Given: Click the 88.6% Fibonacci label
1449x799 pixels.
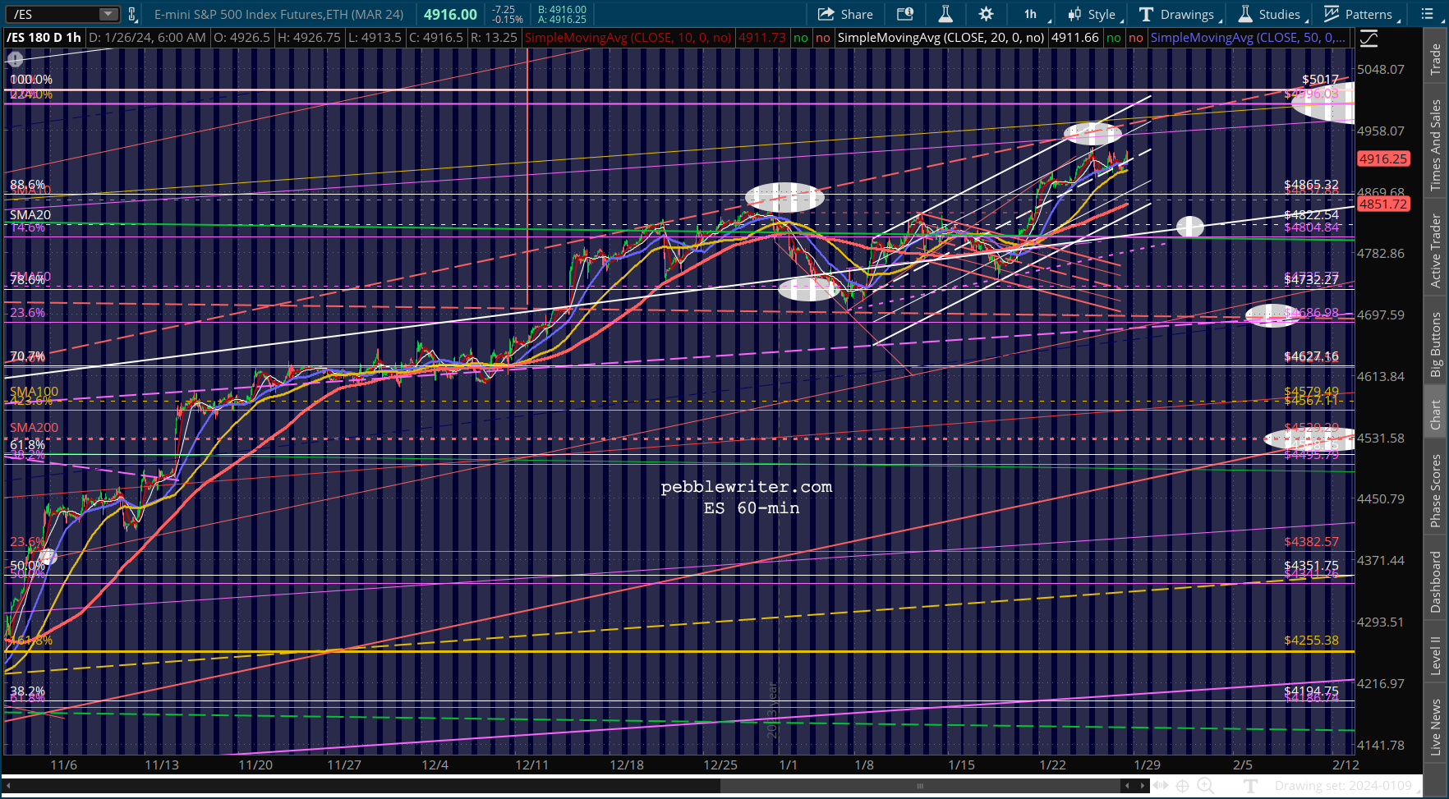Looking at the screenshot, I should coord(28,185).
